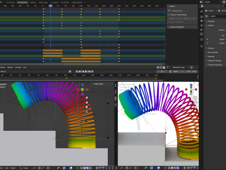Click the current frame field in timeline
Image resolution: width=226 pixels, height=170 pixels.
point(162,71)
